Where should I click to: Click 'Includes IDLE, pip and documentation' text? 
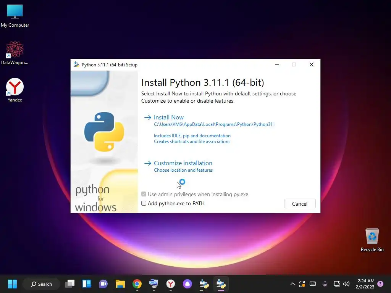pyautogui.click(x=192, y=136)
